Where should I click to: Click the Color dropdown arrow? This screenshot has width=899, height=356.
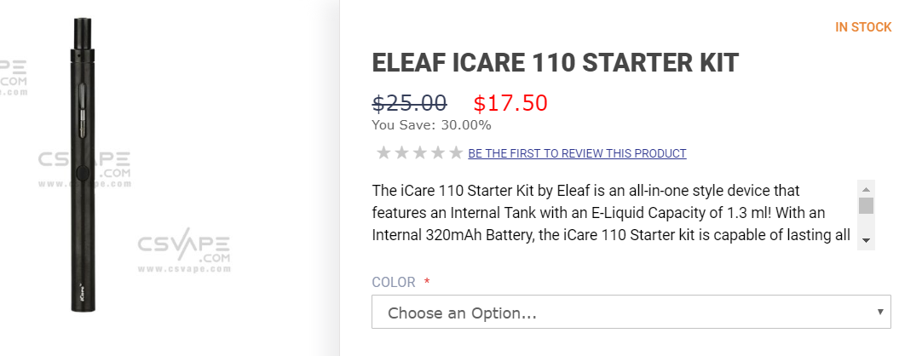click(x=879, y=313)
